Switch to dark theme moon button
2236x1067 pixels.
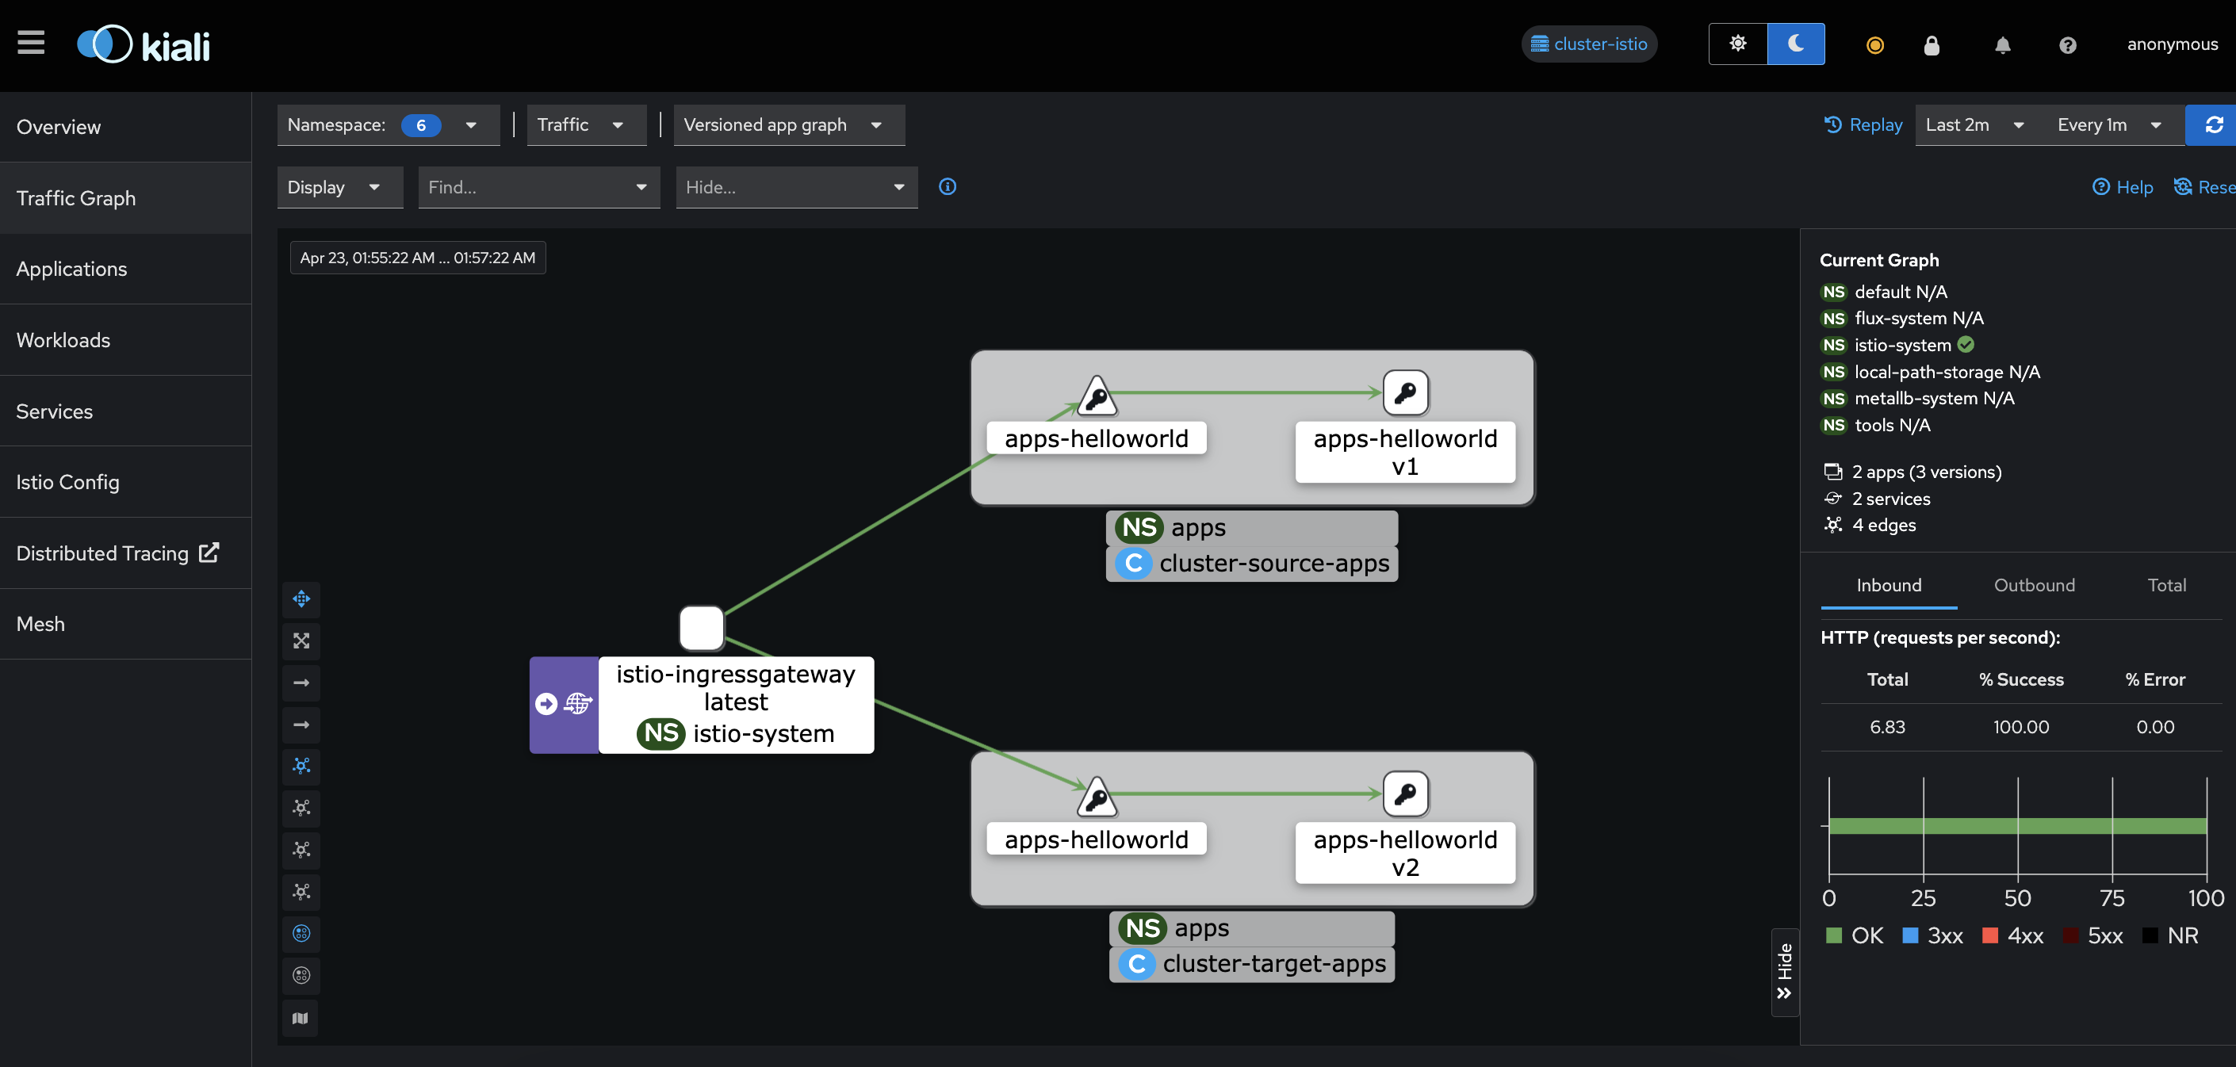click(x=1796, y=44)
